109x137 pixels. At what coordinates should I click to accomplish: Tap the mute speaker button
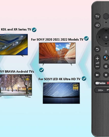click(x=106, y=66)
